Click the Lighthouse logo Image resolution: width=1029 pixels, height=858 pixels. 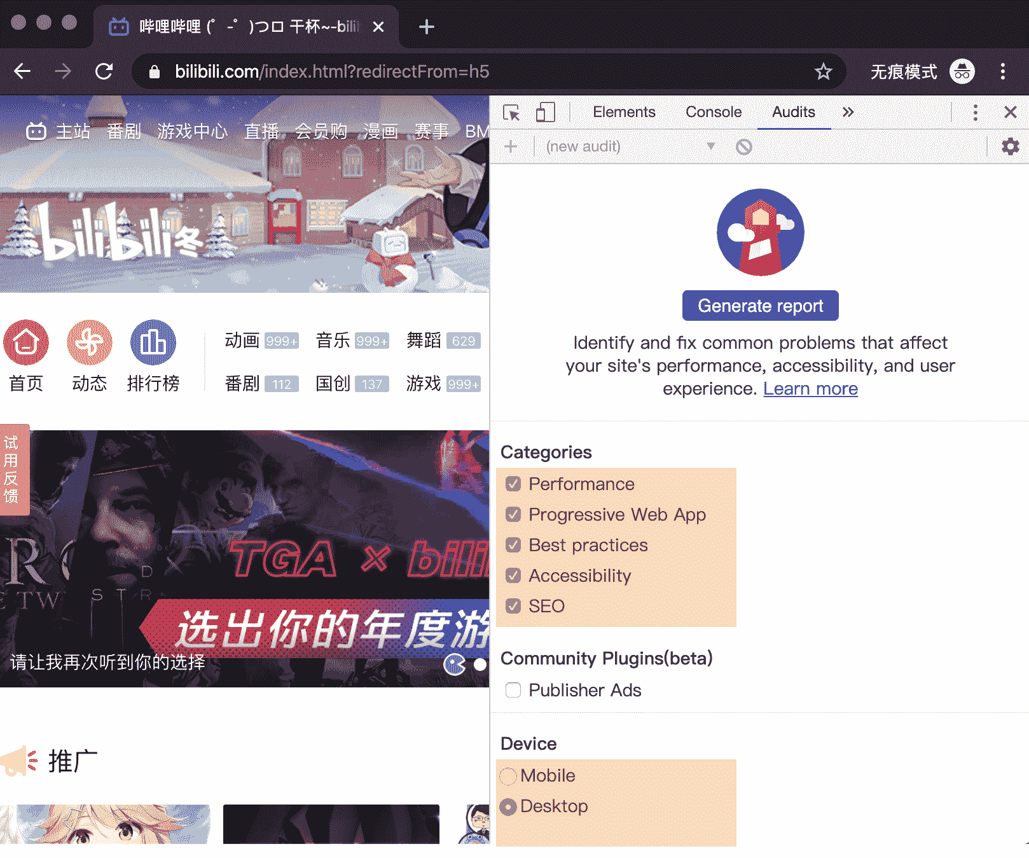[761, 232]
